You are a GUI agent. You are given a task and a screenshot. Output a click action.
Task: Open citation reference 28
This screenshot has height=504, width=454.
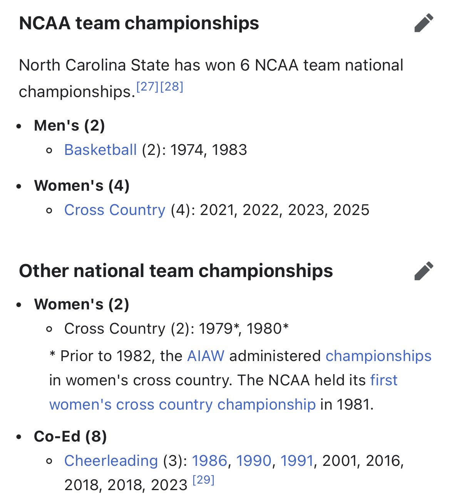click(x=172, y=87)
